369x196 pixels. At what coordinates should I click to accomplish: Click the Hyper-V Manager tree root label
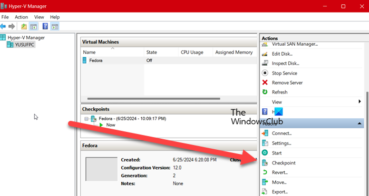[x=26, y=37]
